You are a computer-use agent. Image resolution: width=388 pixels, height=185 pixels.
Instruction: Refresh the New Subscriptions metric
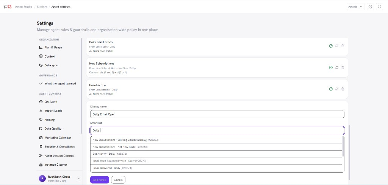point(337,67)
